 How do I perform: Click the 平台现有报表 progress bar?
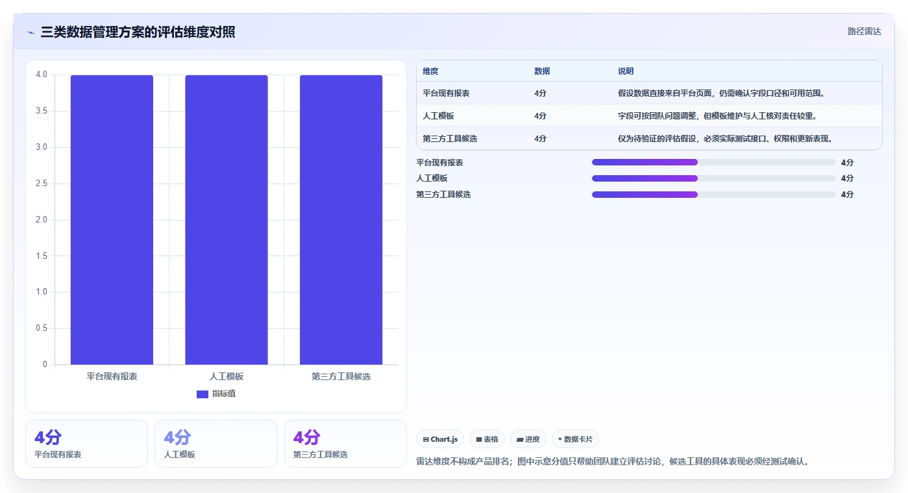[714, 162]
